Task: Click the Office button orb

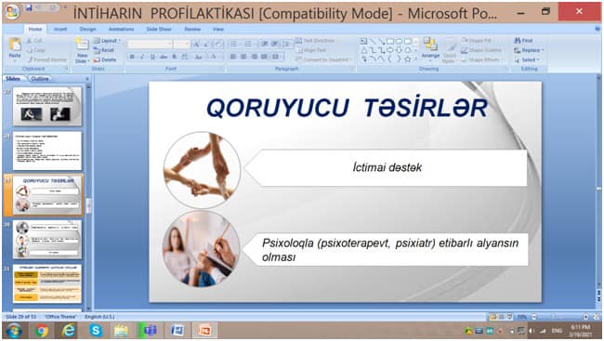Action: click(x=12, y=12)
